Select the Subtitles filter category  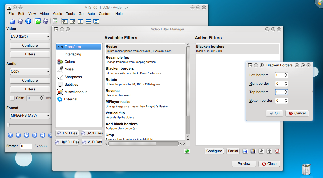79,84
